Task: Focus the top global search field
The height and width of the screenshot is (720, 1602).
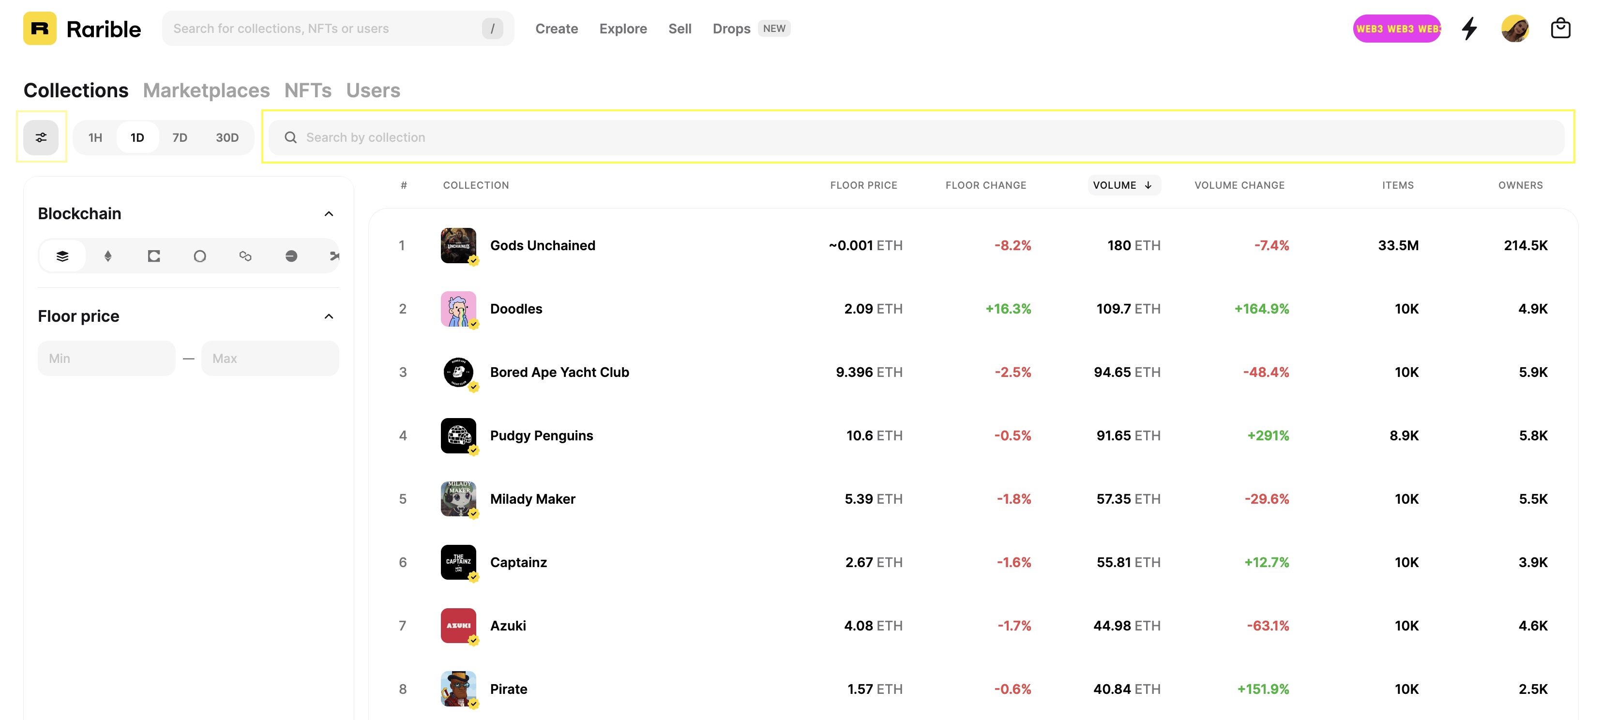Action: tap(338, 29)
